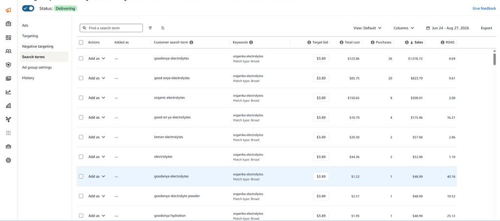500x221 pixels.
Task: Select the goodonya electrolytes row checkbox
Action: pos(81,58)
